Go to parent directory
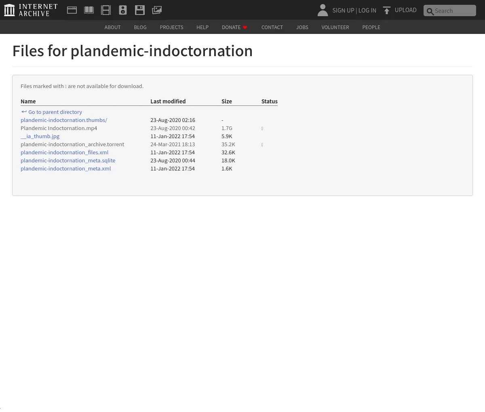 pyautogui.click(x=52, y=112)
